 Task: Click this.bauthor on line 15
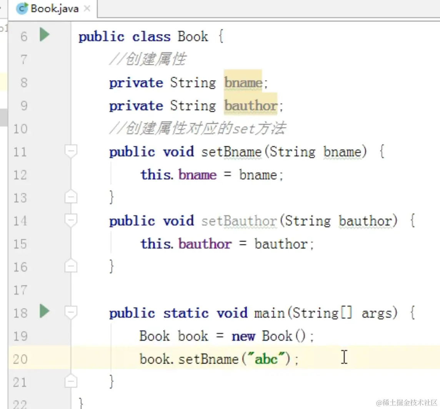(x=186, y=244)
